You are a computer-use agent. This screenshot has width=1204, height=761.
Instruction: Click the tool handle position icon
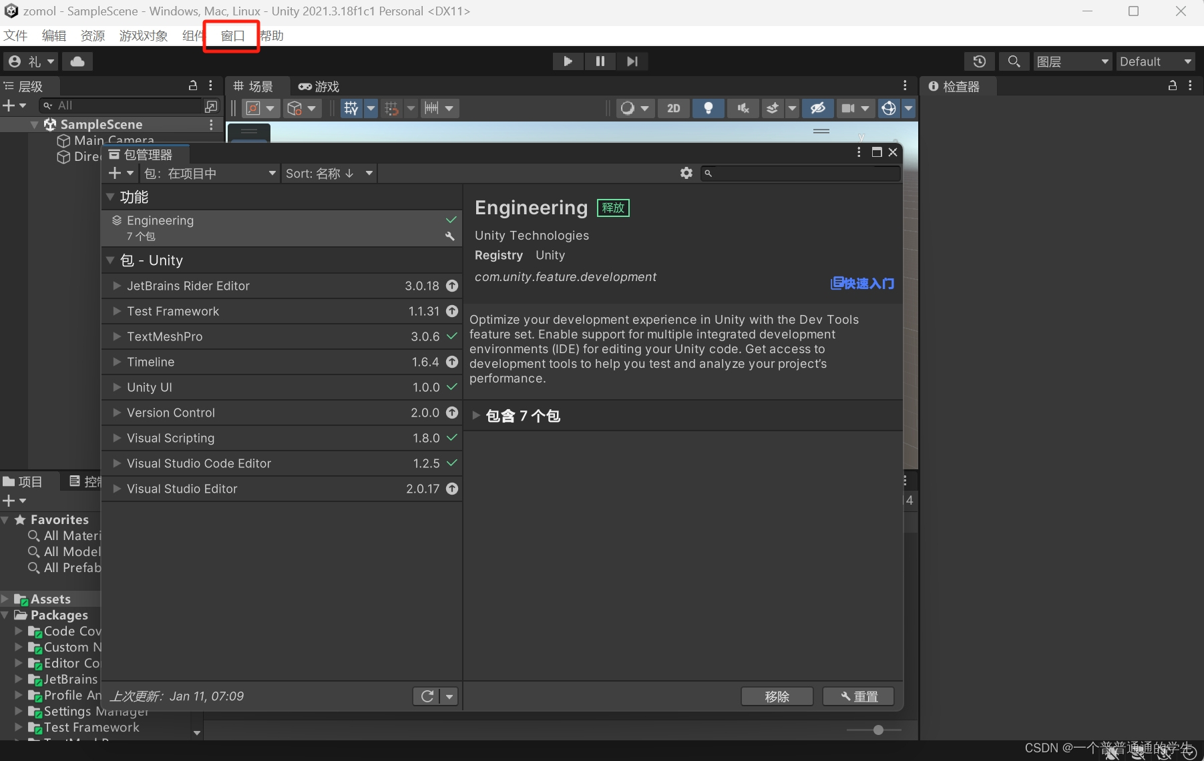(254, 108)
